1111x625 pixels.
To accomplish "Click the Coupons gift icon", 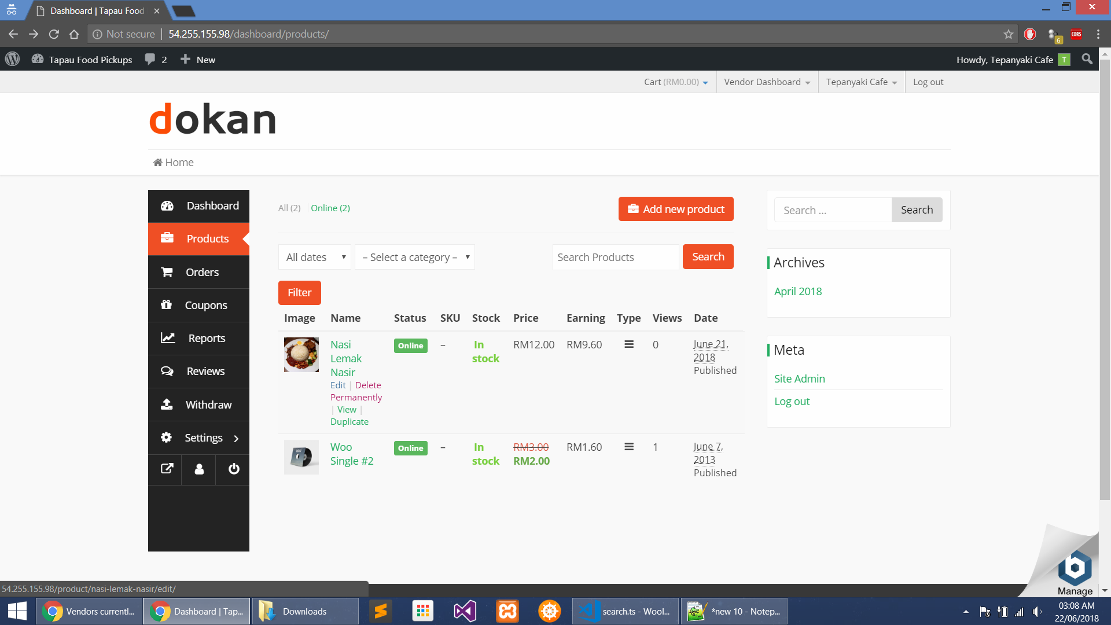I will 167,305.
